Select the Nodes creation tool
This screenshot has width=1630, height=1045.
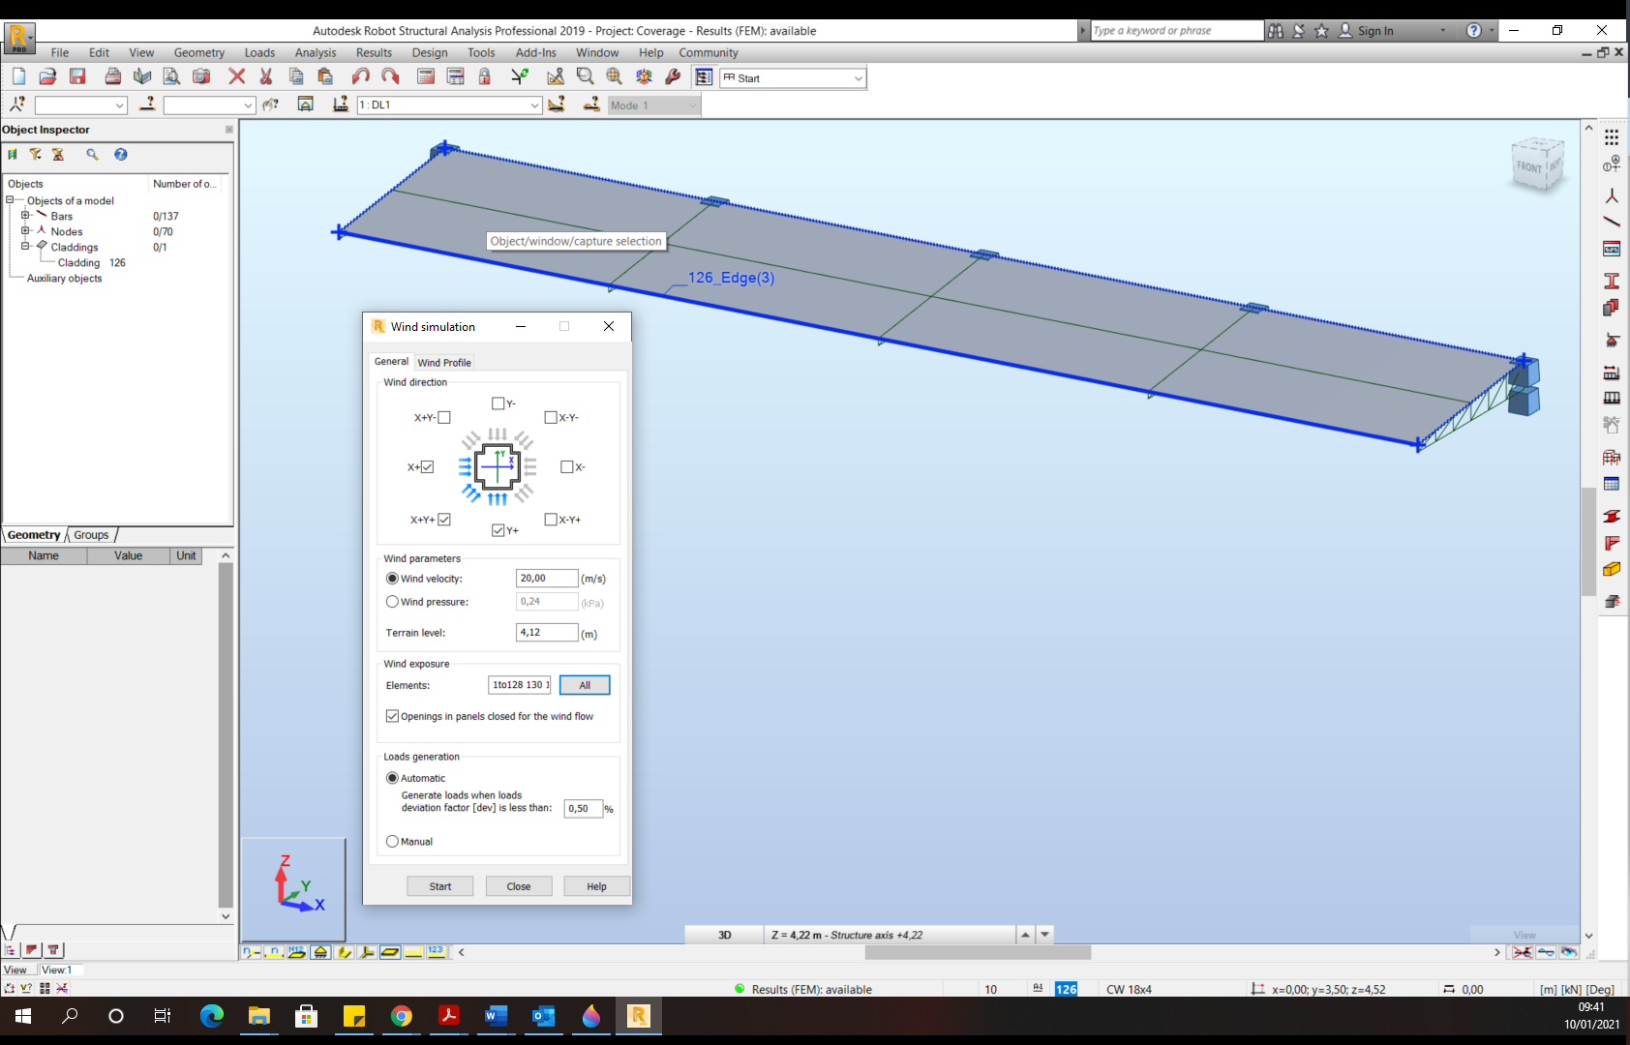[1613, 195]
